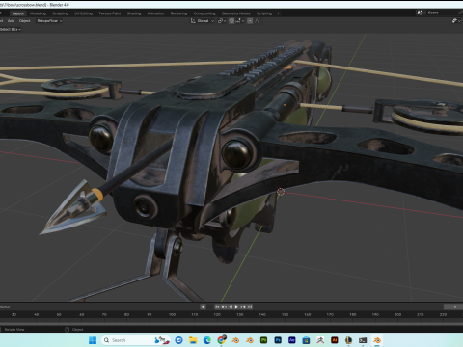Open Adobe Illustrator from the taskbar
Viewport: 463px width, 347px height.
point(335,340)
